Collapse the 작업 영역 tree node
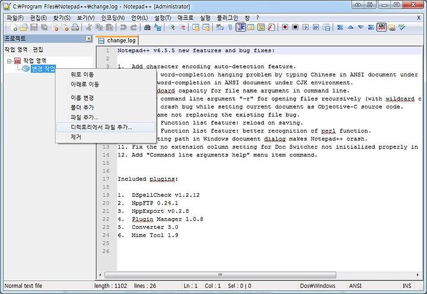This screenshot has height=294, width=427. [9, 61]
